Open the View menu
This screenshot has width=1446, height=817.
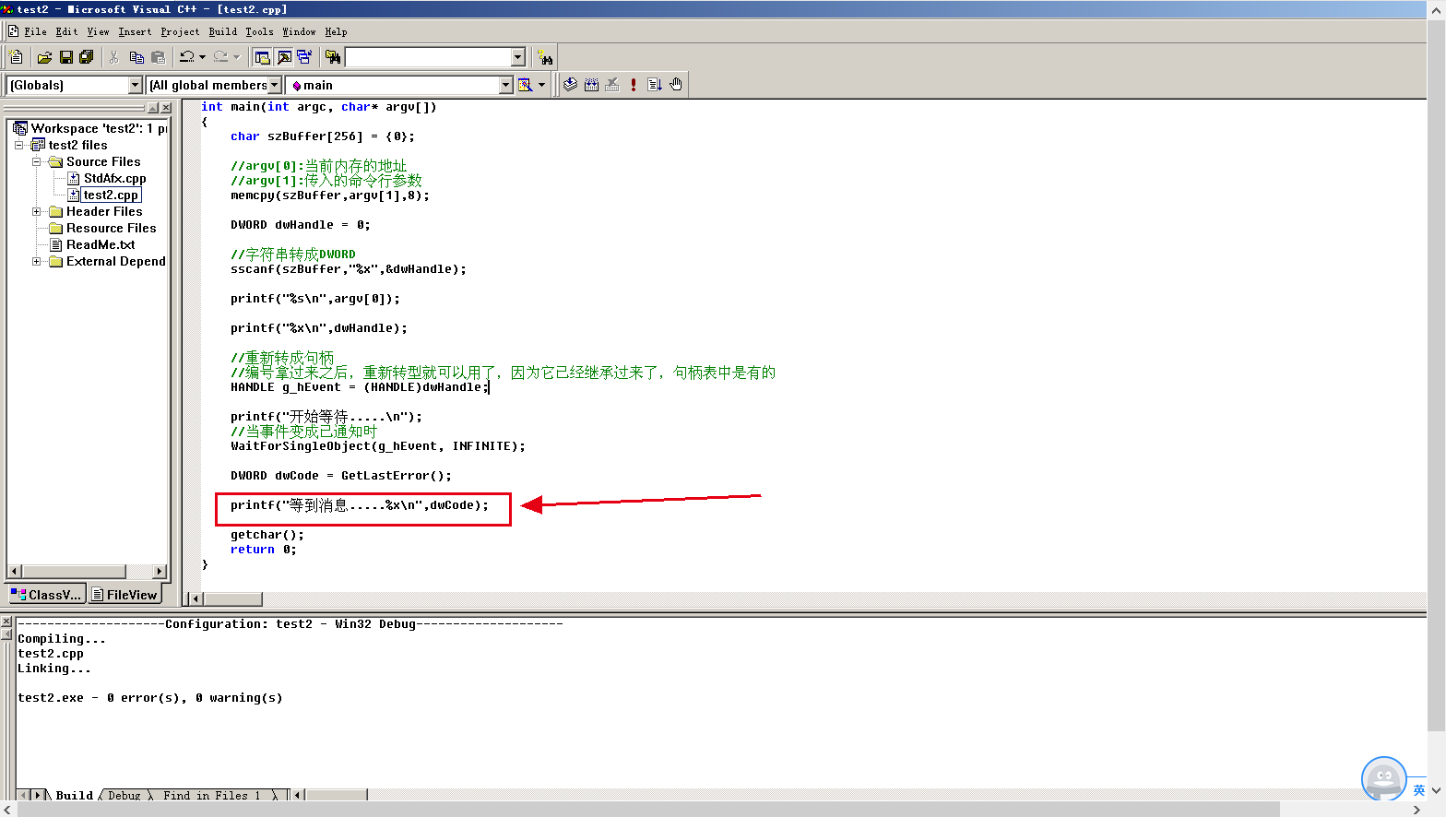click(98, 31)
